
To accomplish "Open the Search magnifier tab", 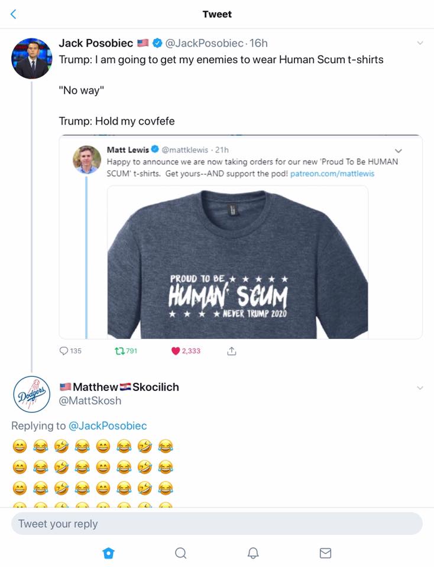I will pos(181,553).
